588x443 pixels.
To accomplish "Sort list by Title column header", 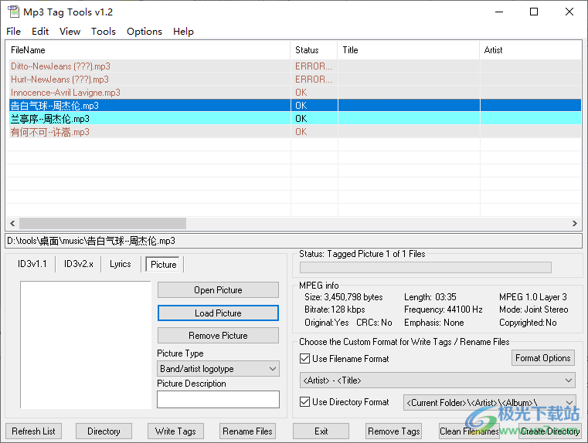I will point(409,50).
